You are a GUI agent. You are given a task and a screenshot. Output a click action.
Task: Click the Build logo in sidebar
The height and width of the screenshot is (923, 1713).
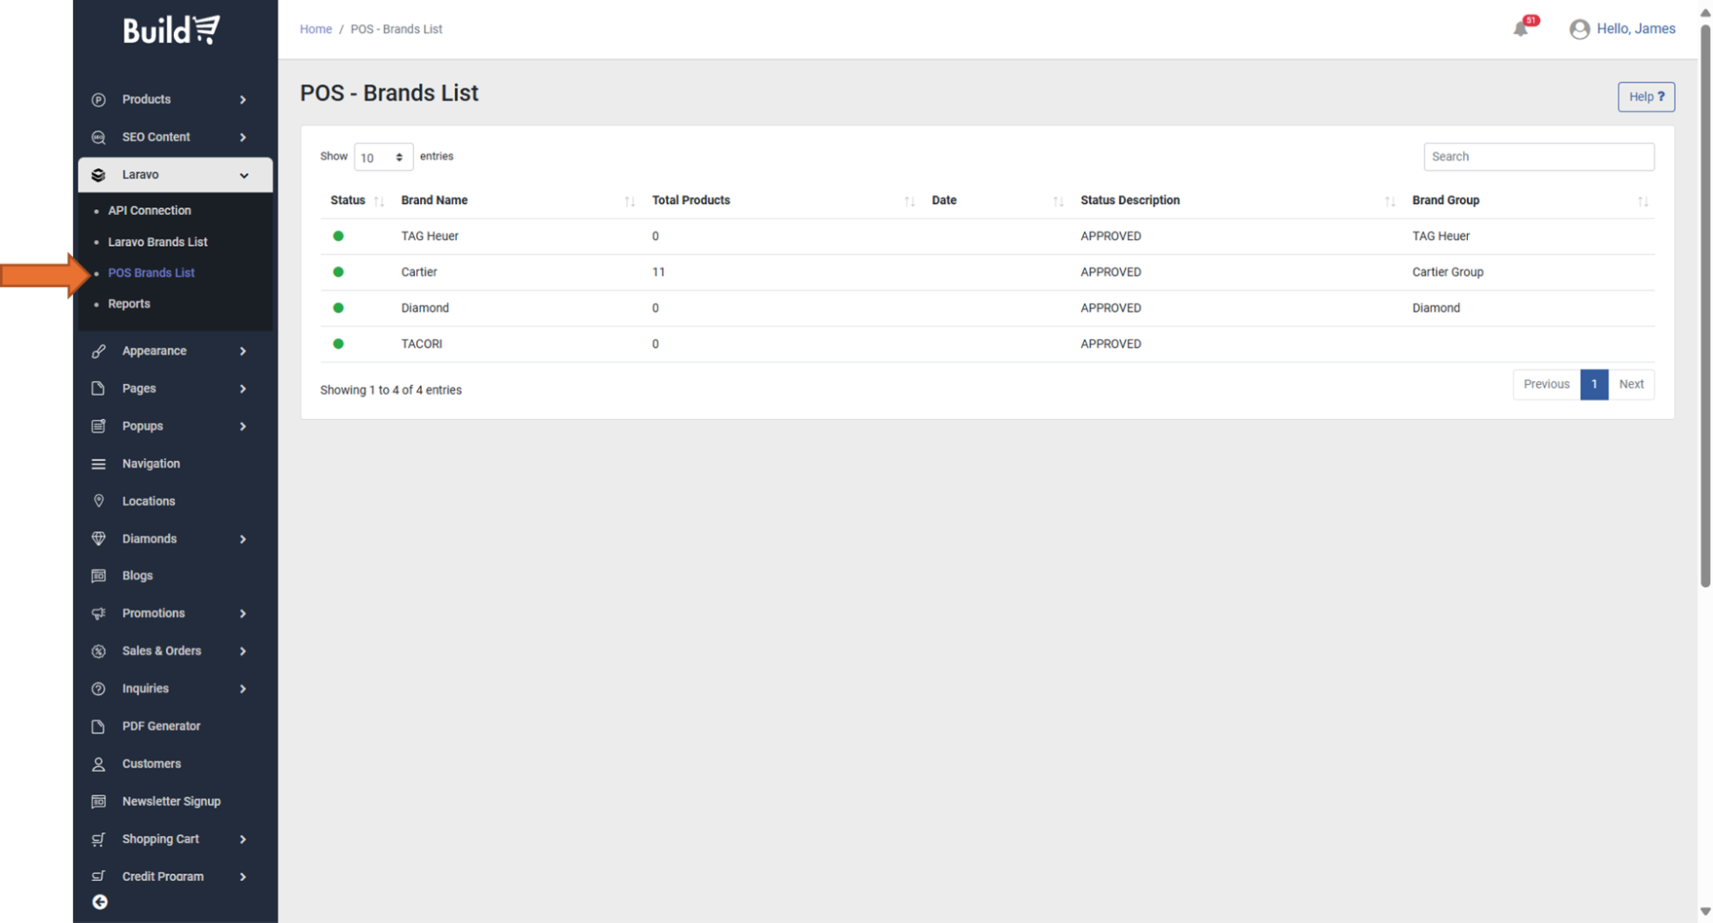pos(171,30)
